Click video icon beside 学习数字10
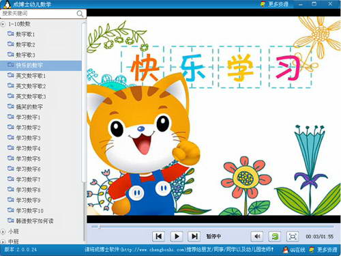The image size is (341, 256). coord(11,210)
